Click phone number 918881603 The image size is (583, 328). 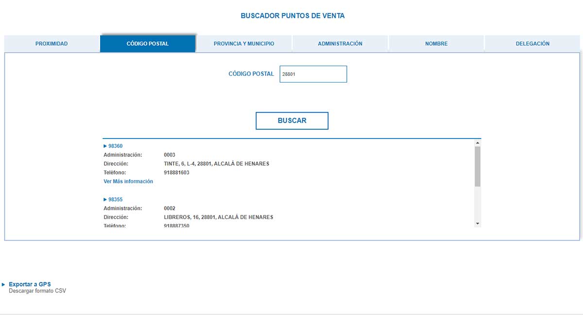[177, 173]
